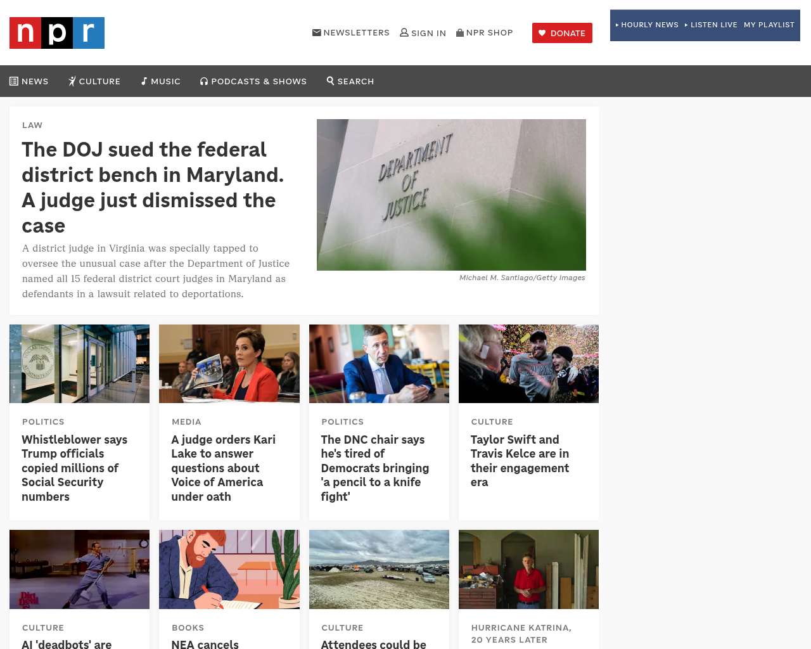The image size is (811, 649).
Task: Open Culture tag above AI deadbots story
Action: pyautogui.click(x=43, y=627)
